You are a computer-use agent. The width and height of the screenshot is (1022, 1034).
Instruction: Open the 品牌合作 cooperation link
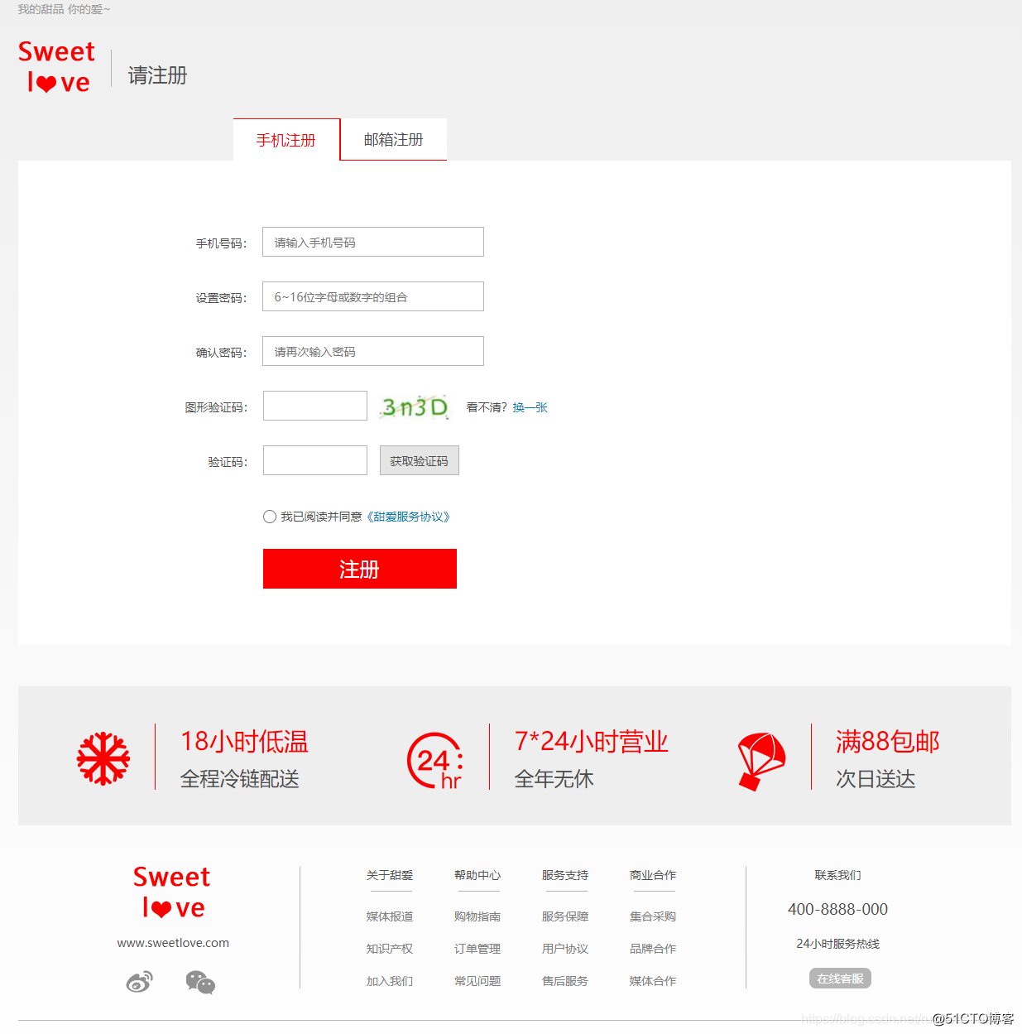652,948
